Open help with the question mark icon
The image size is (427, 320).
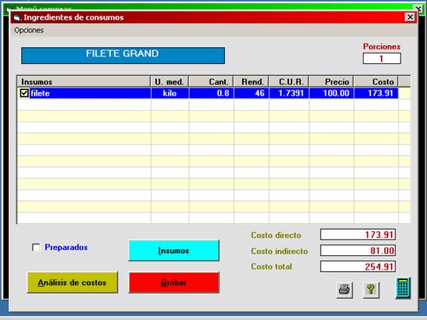pyautogui.click(x=371, y=290)
